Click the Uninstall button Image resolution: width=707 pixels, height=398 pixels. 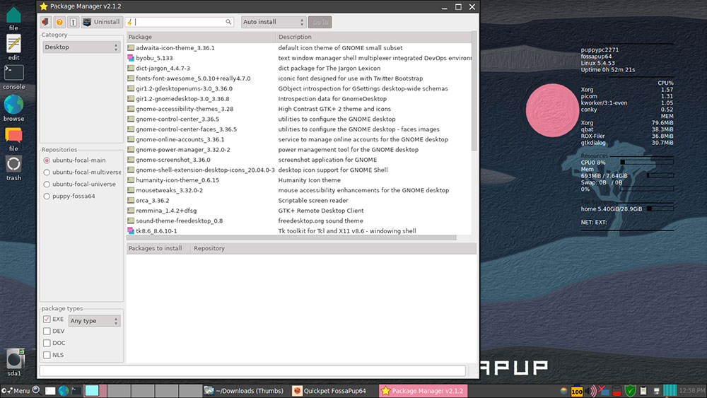pyautogui.click(x=102, y=22)
